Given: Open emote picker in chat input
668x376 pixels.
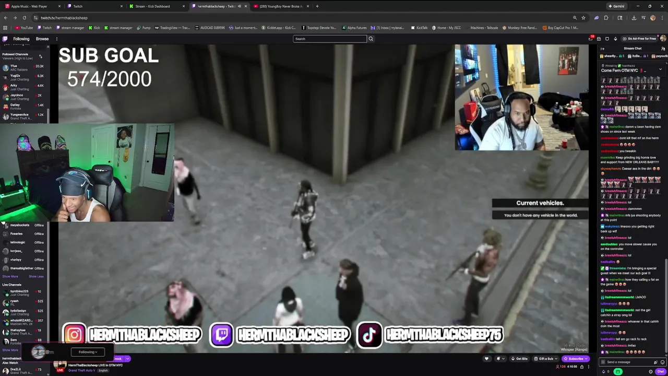Looking at the screenshot, I should pos(662,362).
